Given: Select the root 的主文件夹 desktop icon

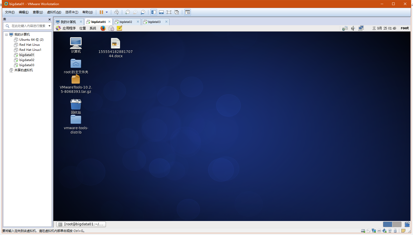Looking at the screenshot, I should click(x=76, y=66).
